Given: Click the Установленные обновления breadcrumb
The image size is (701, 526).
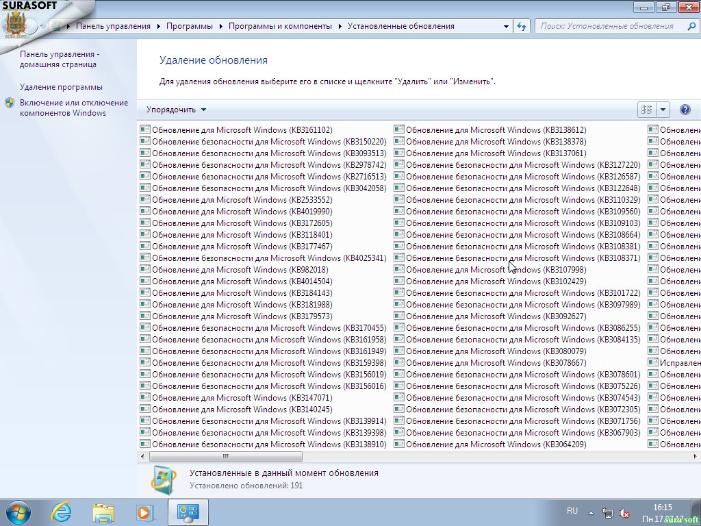Looking at the screenshot, I should coord(401,26).
